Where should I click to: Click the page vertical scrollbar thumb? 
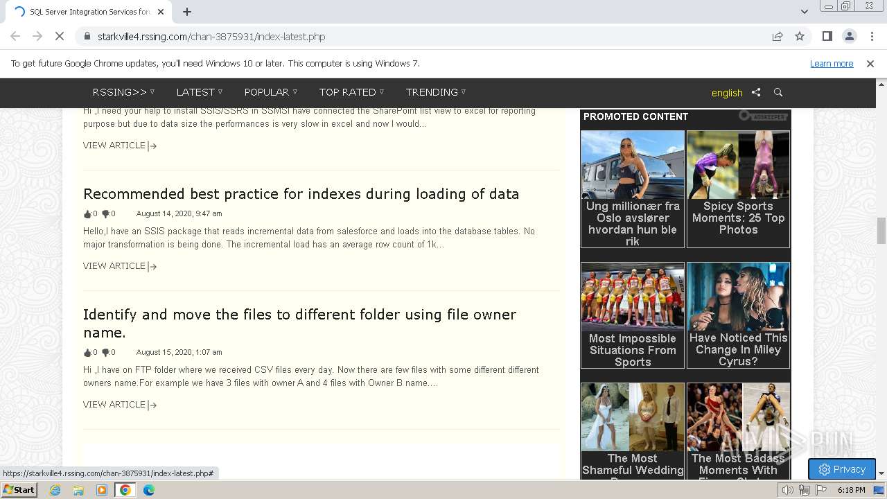[881, 231]
